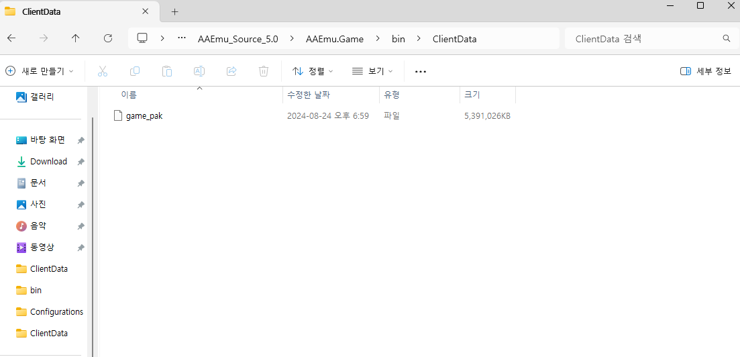Viewport: 740px width, 357px height.
Task: Open the New (새로 만들기) dropdown
Action: click(x=40, y=71)
